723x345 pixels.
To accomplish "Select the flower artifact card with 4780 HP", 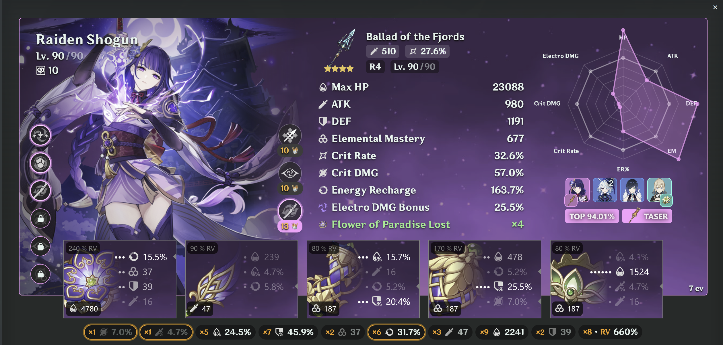I will click(x=120, y=279).
